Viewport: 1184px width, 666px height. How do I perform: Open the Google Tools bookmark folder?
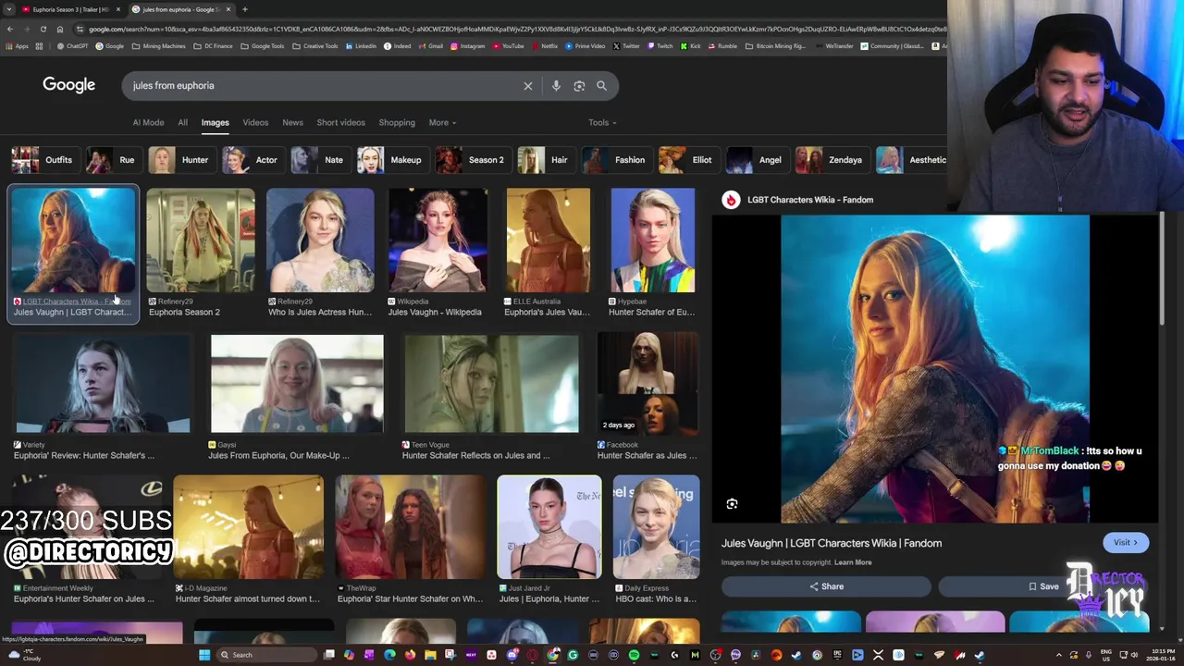[x=262, y=46]
